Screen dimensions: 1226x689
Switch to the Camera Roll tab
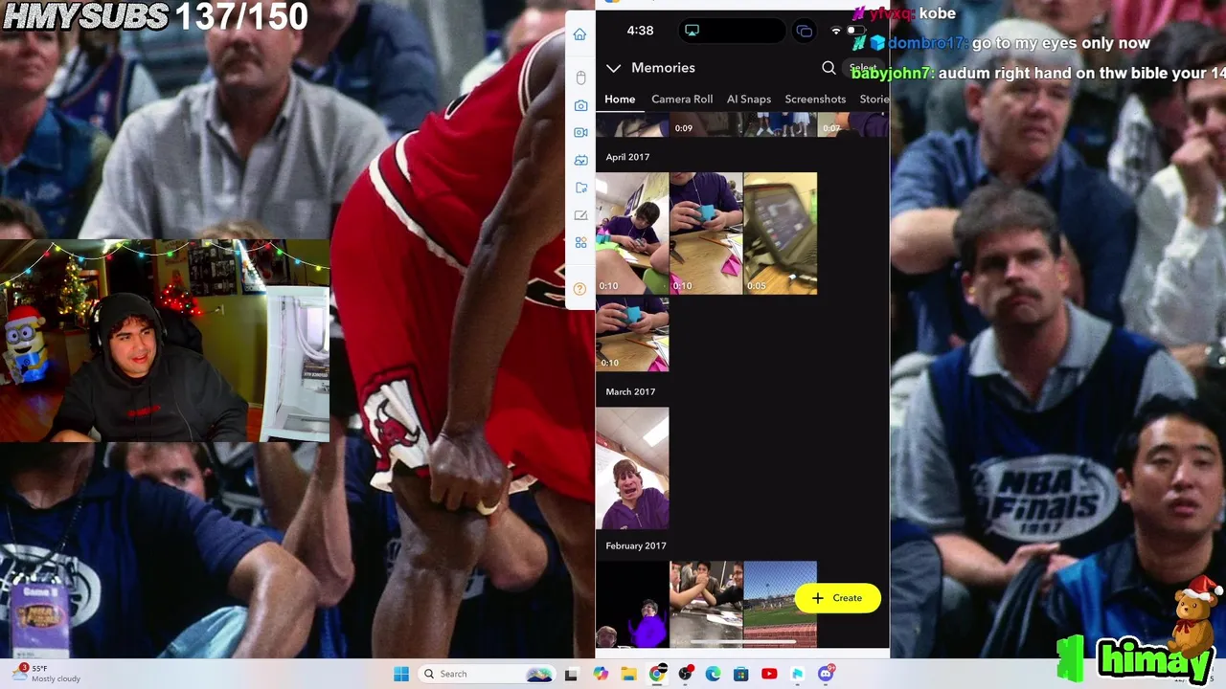(682, 99)
